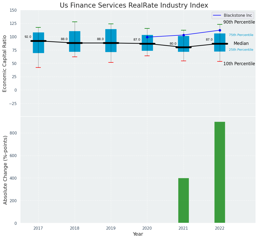This screenshot has height=239, width=258.
Task: Select Blackstone's 2022 data point
Action: 220,30
